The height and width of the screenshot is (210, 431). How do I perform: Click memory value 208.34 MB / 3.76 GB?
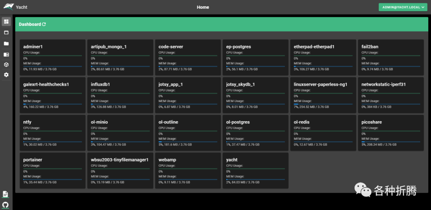click(382, 144)
